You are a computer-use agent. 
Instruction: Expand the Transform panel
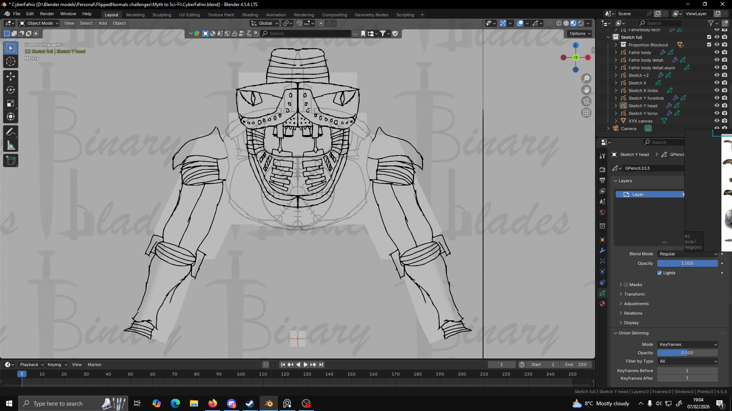tap(634, 294)
